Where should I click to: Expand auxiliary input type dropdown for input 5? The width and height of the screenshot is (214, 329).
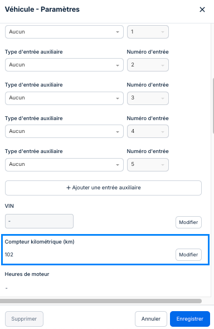[x=64, y=164]
